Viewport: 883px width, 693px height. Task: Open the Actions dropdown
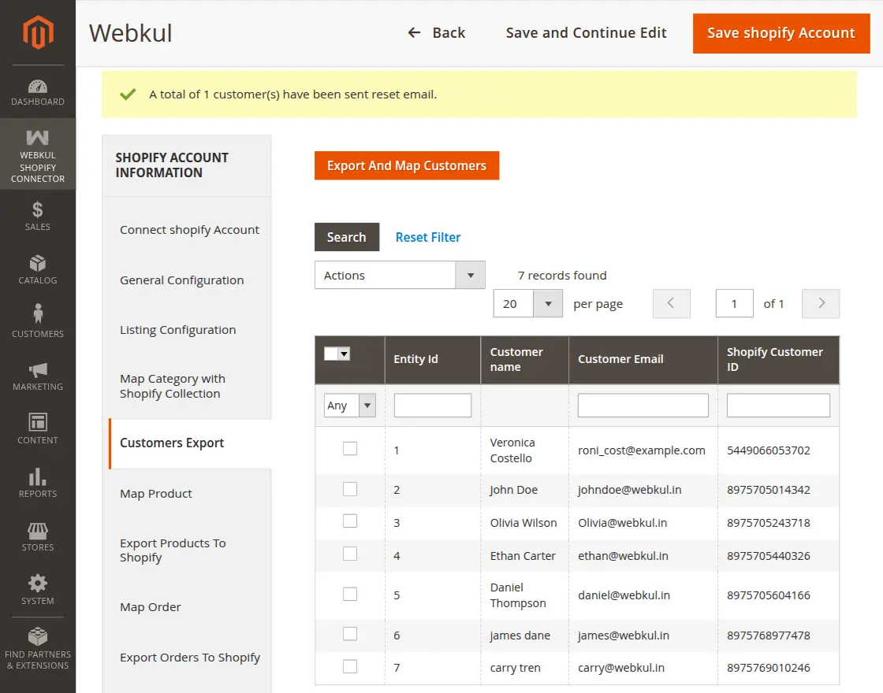(x=400, y=275)
